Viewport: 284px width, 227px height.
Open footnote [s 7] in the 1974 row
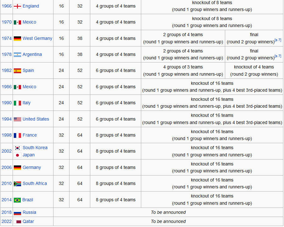tap(278, 40)
